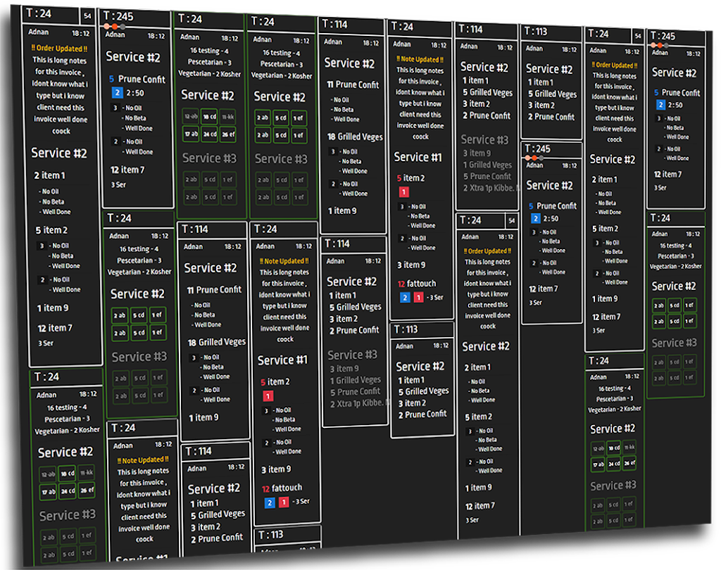Click Service #1 heading on top-row Note Updated ticket

418,157
